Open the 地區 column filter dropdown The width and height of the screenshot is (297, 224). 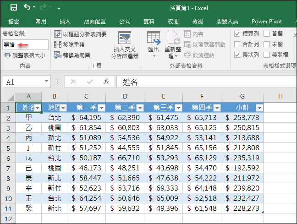(x=63, y=108)
